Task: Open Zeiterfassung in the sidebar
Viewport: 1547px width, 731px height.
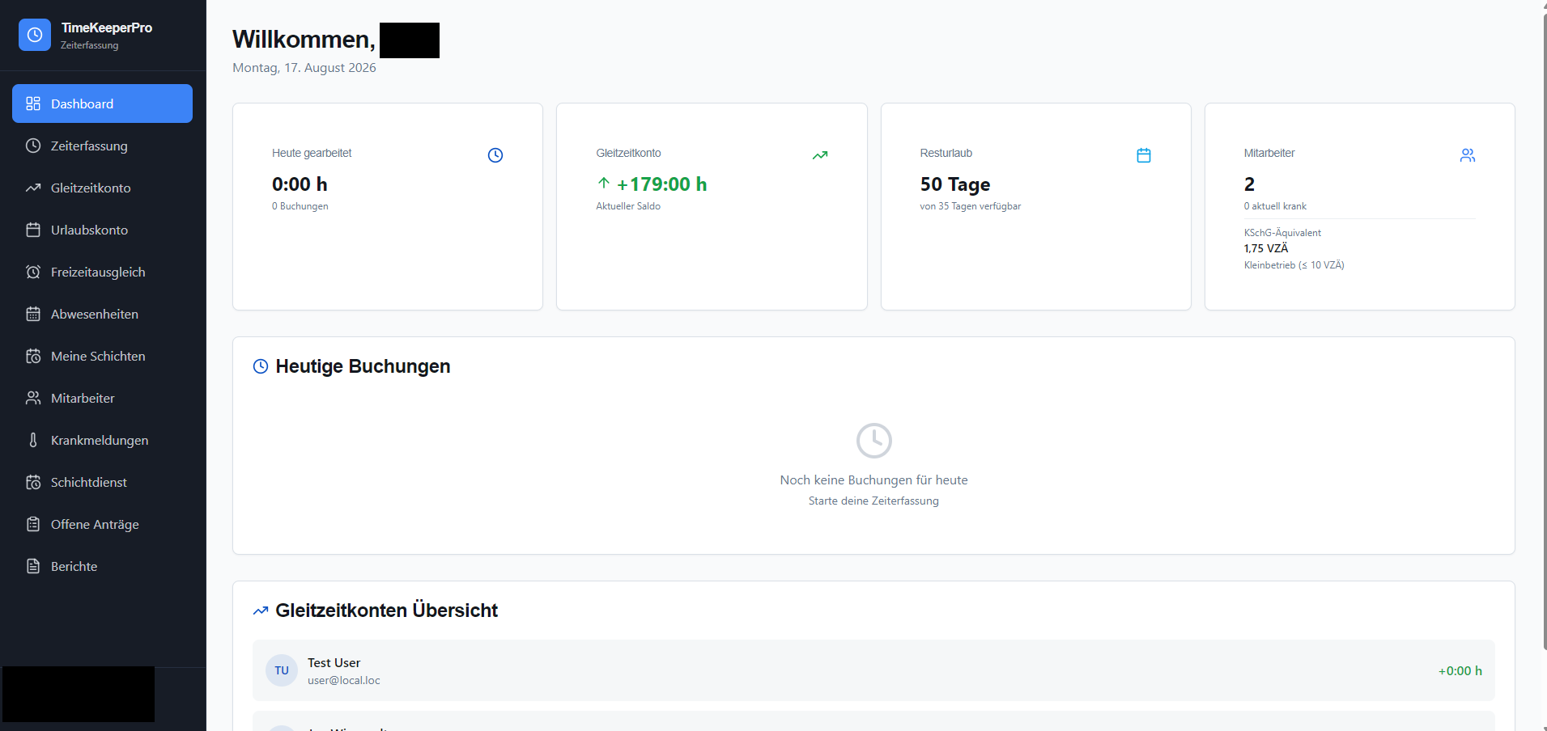Action: (102, 146)
